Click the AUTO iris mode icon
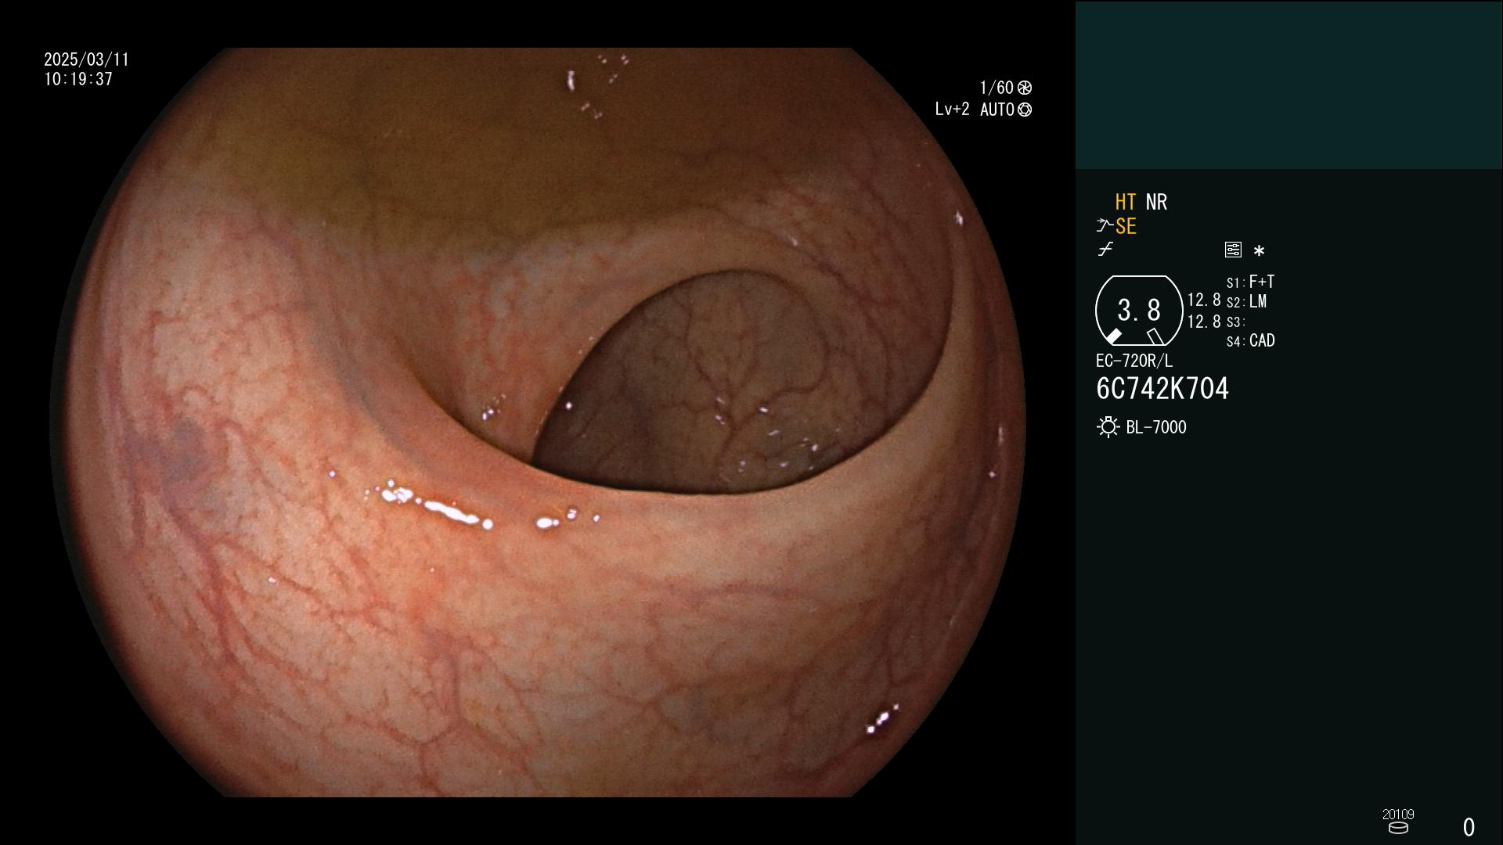The image size is (1503, 845). coord(1025,110)
